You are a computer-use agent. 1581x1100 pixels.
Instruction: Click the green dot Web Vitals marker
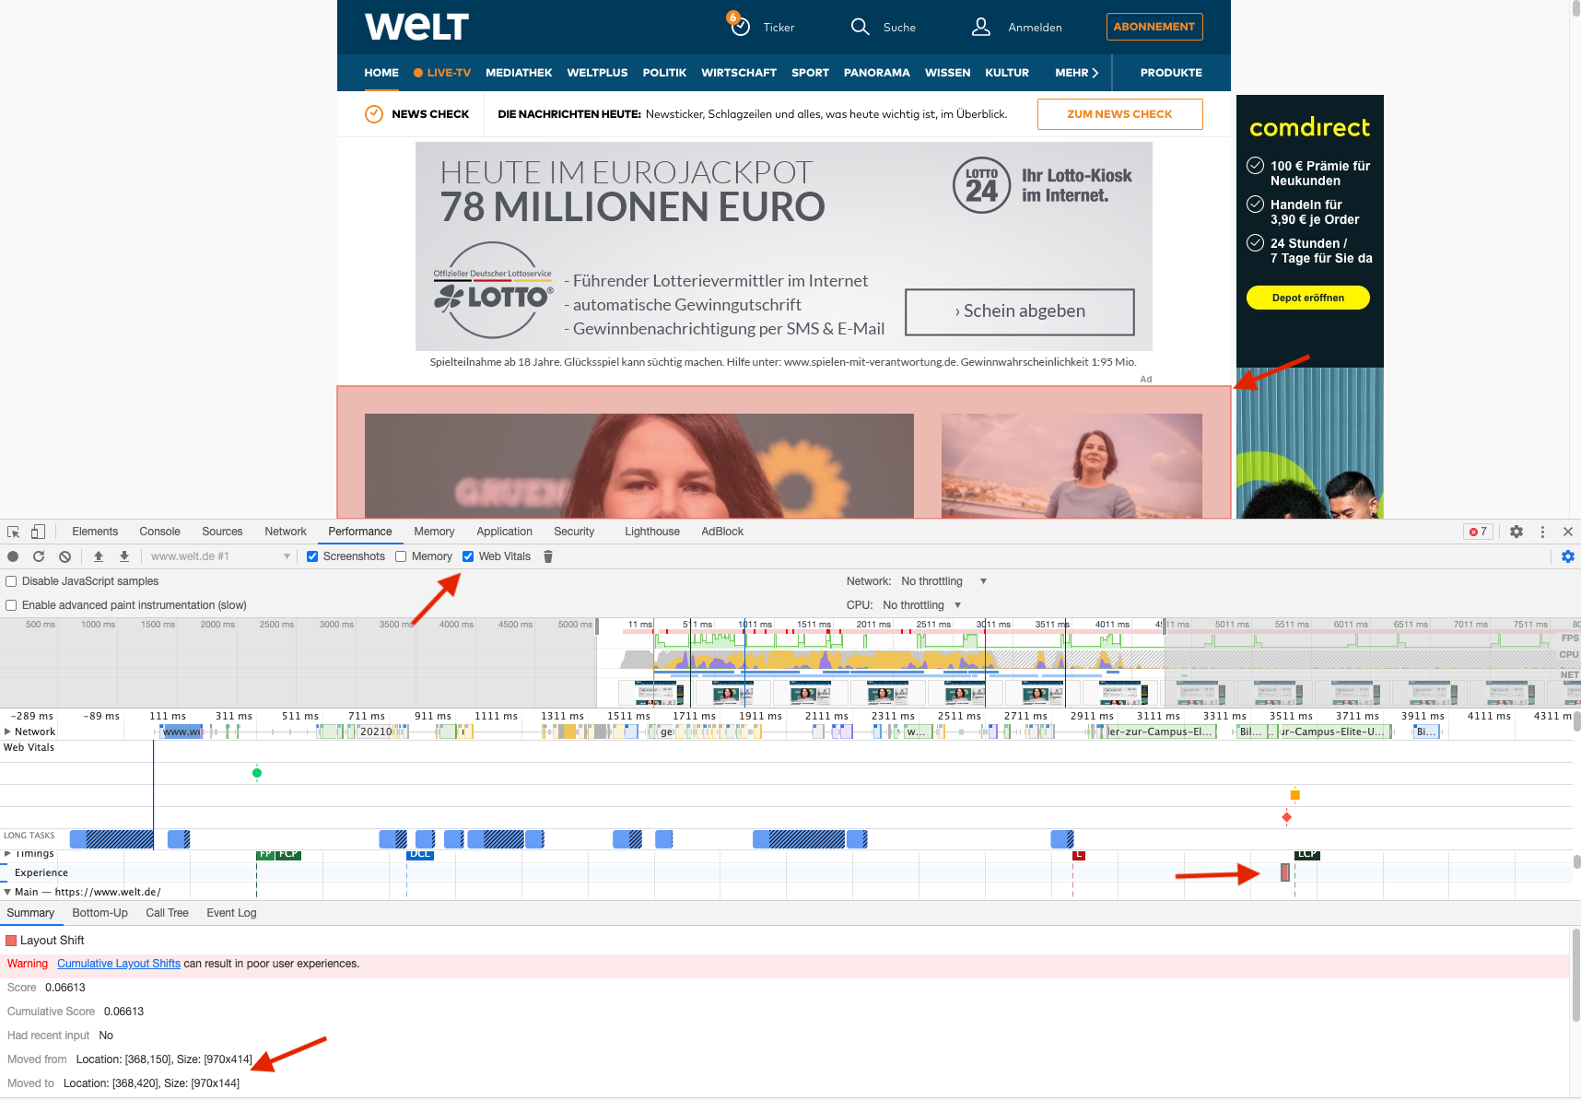257,773
